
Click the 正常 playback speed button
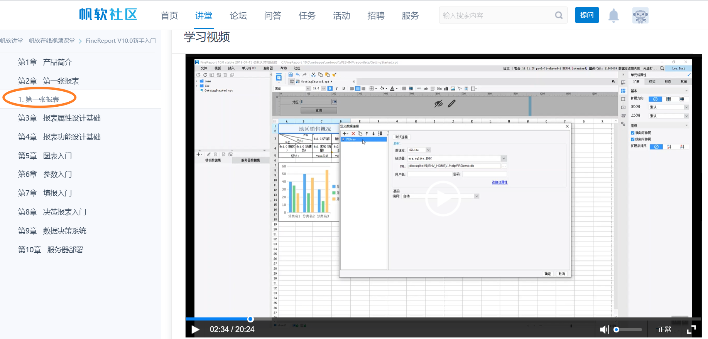click(x=664, y=329)
